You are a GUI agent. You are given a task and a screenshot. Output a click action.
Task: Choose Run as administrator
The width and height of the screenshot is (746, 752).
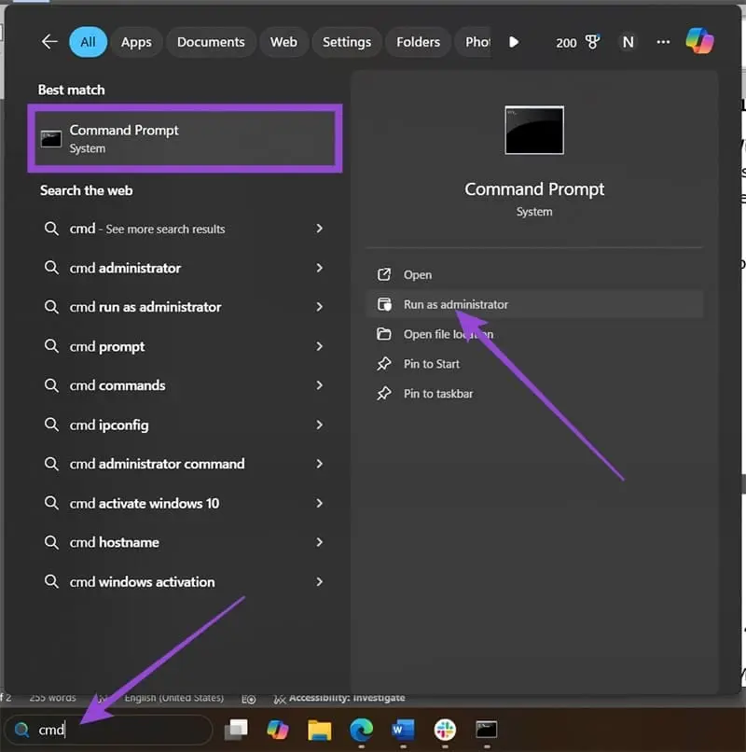pyautogui.click(x=534, y=304)
